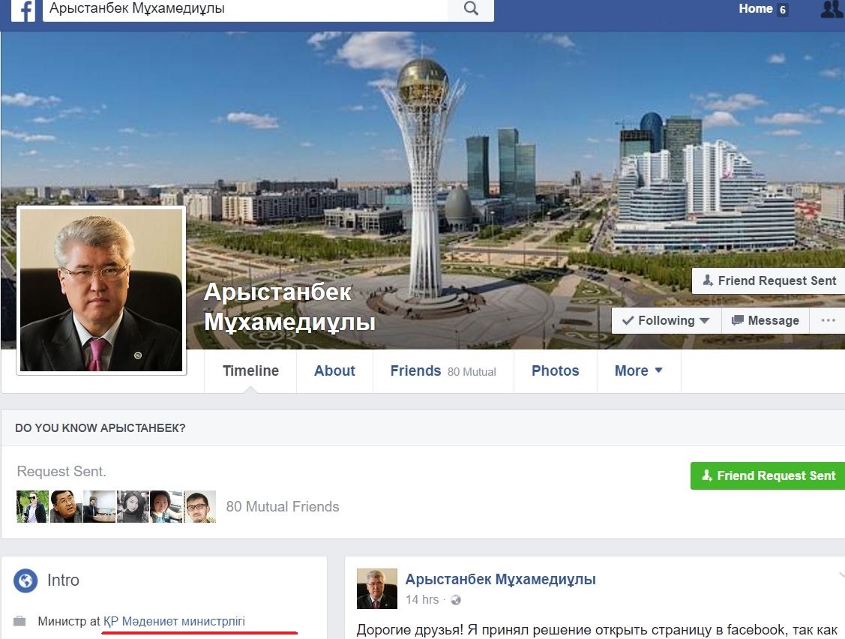Click the post's public audience globe icon

[455, 600]
